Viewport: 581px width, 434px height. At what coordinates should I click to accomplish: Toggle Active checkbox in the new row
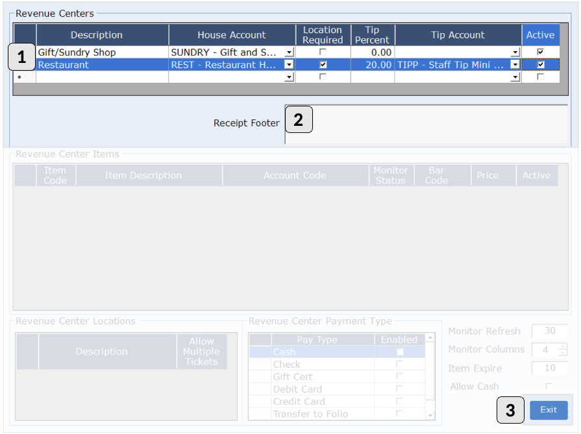pos(540,77)
